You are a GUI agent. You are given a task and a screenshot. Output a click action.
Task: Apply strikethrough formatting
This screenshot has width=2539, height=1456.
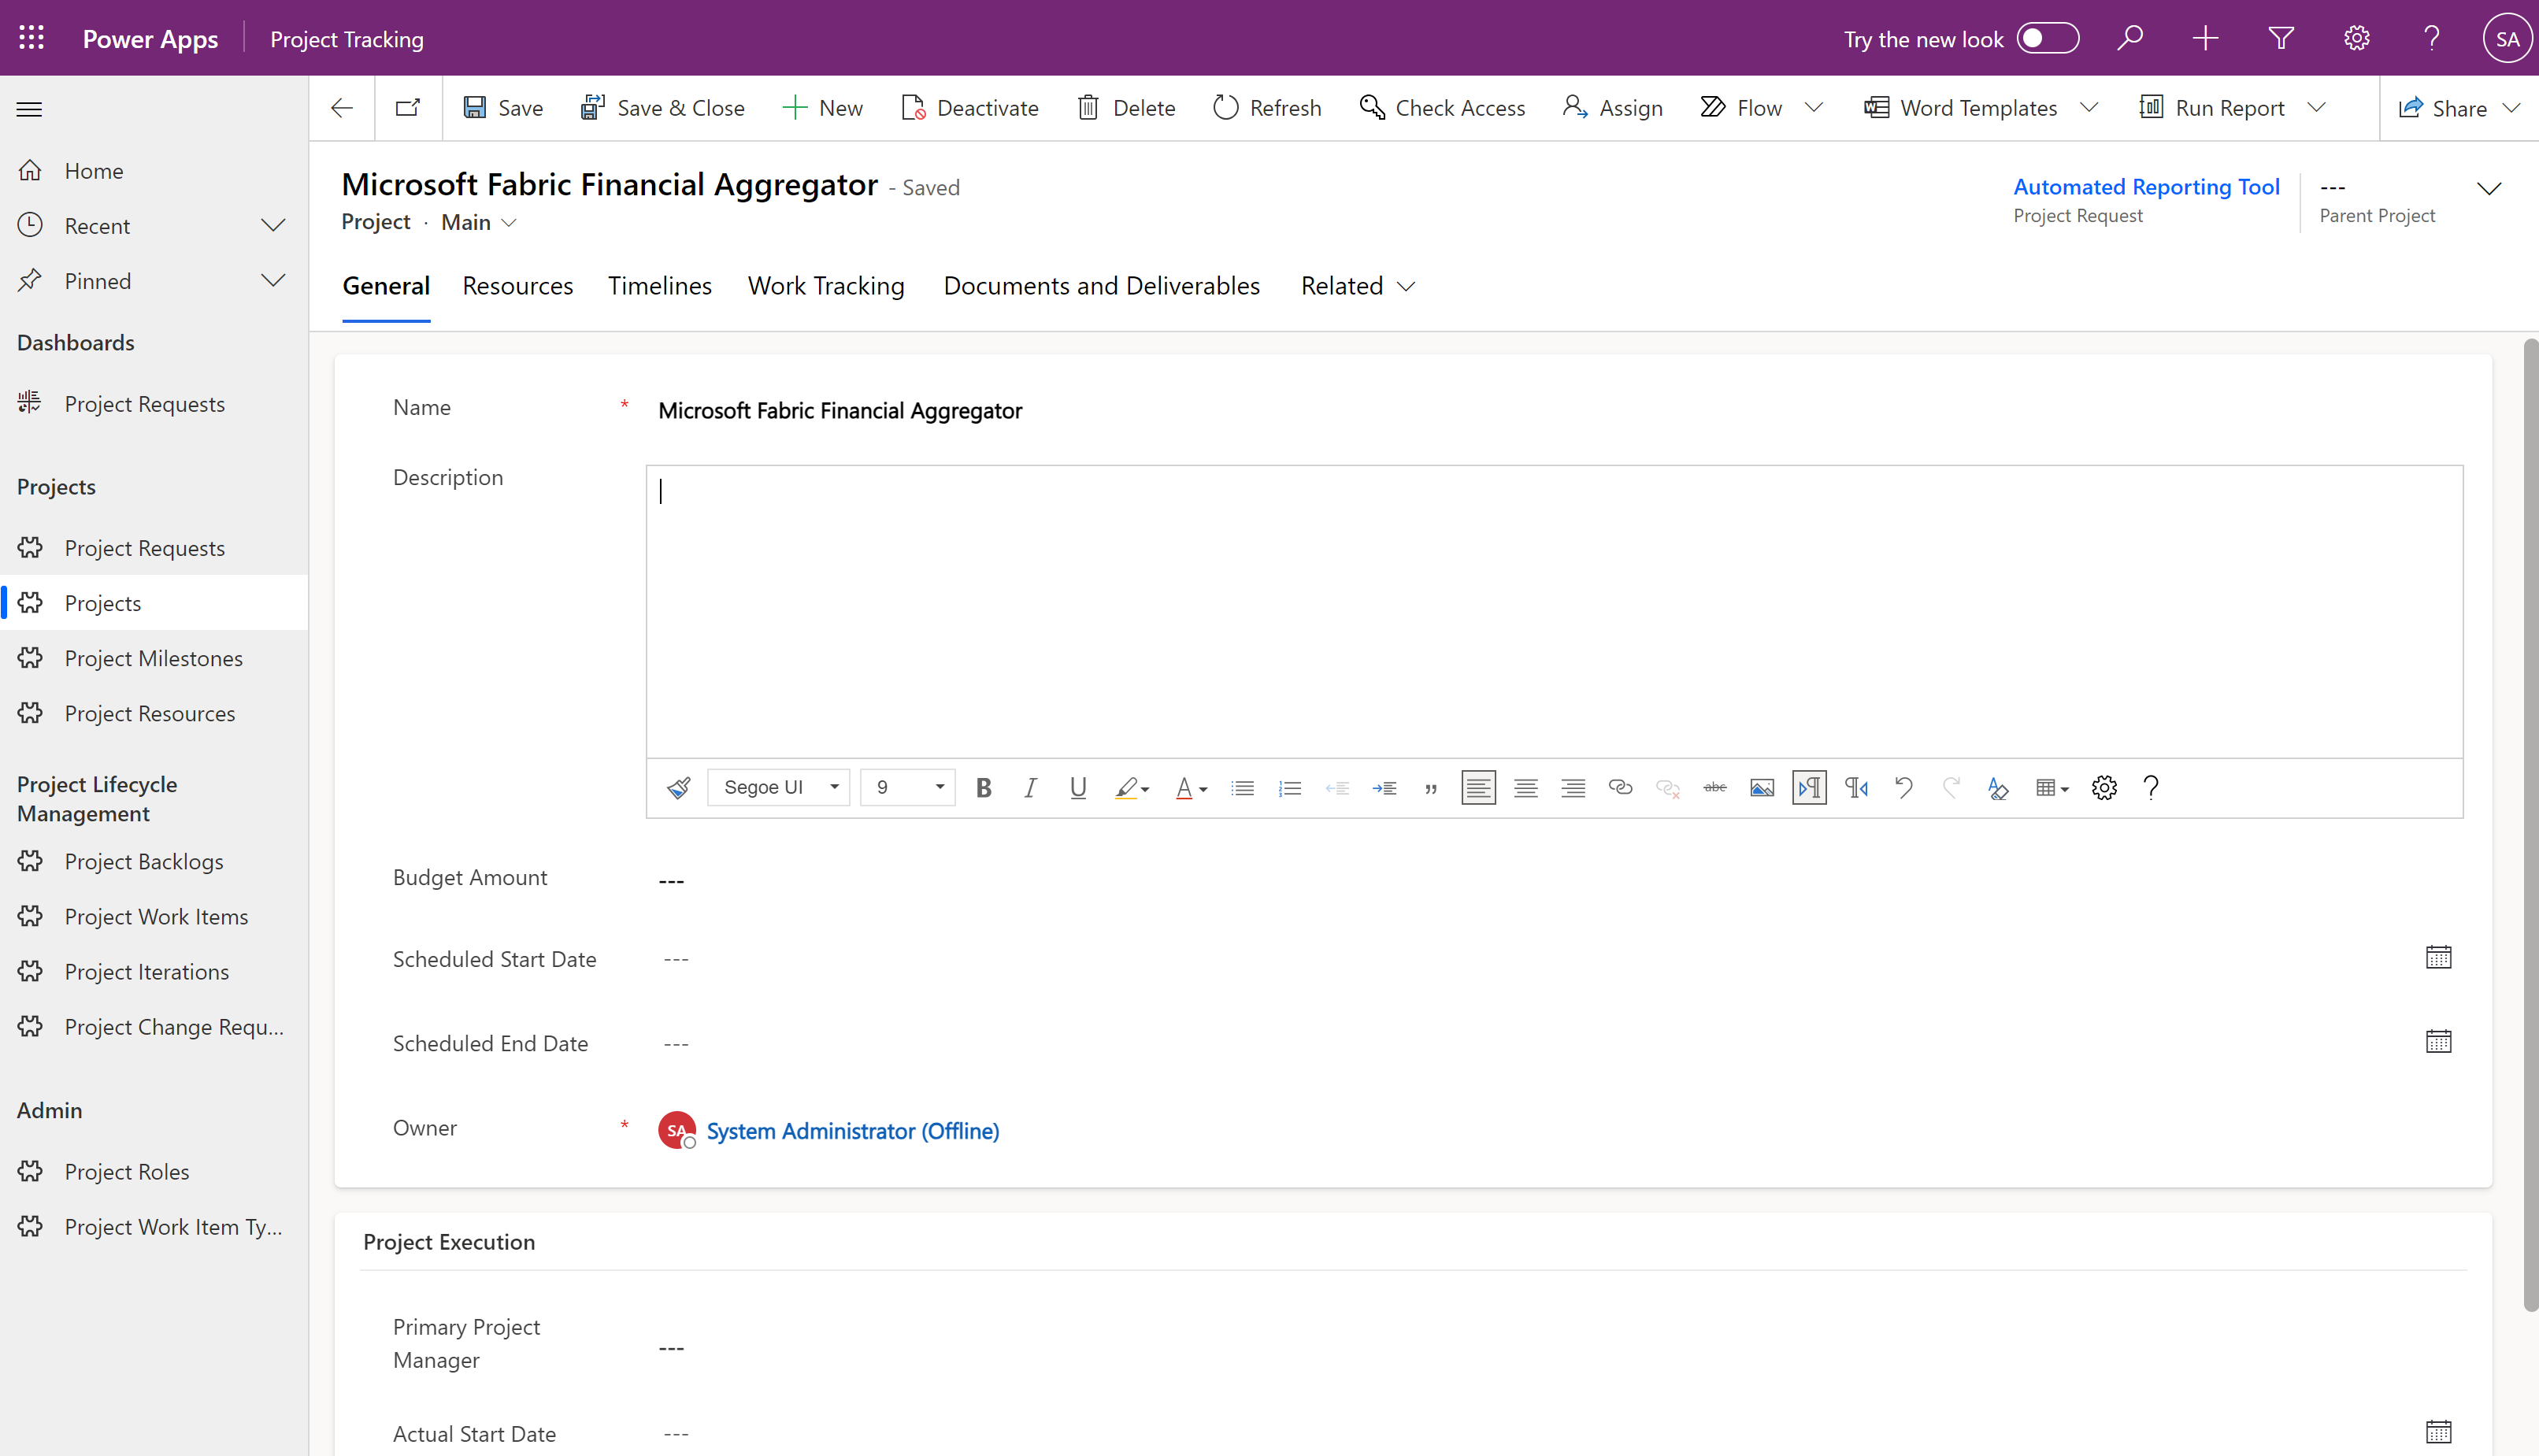pyautogui.click(x=1715, y=788)
